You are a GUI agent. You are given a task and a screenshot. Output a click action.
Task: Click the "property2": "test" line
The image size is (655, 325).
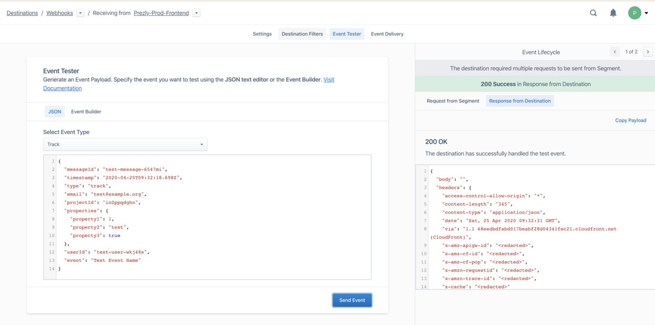tap(99, 227)
